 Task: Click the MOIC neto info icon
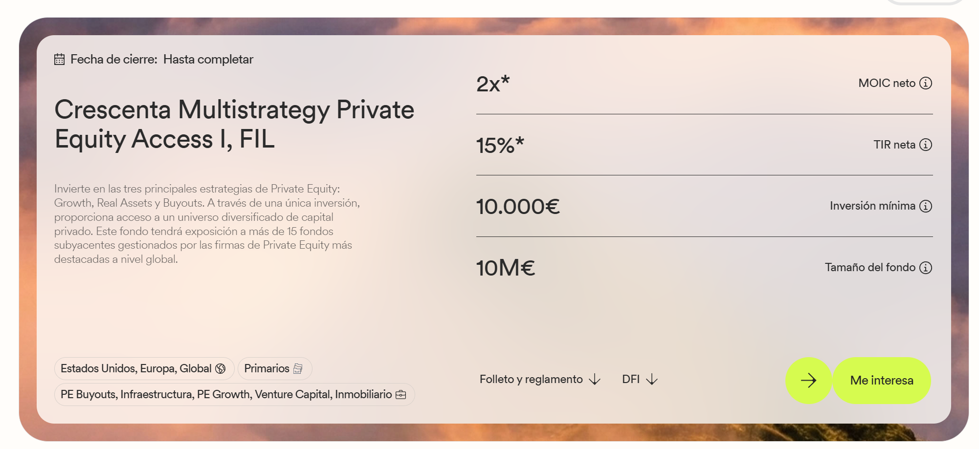click(925, 83)
